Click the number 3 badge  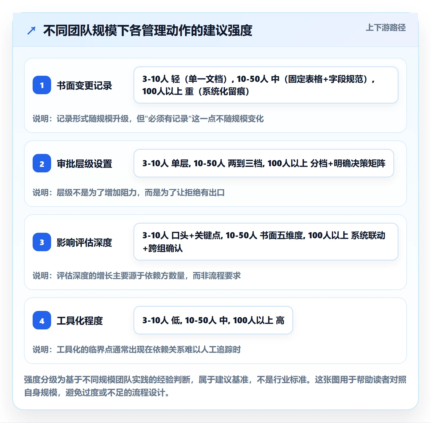click(42, 242)
